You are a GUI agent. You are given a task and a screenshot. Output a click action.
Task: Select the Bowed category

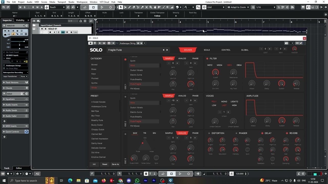pos(94,65)
